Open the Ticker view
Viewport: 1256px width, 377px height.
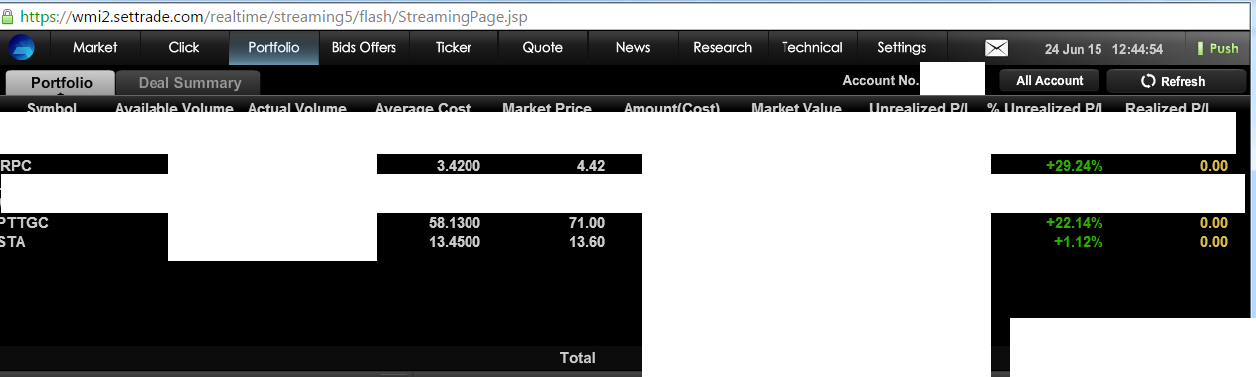454,47
